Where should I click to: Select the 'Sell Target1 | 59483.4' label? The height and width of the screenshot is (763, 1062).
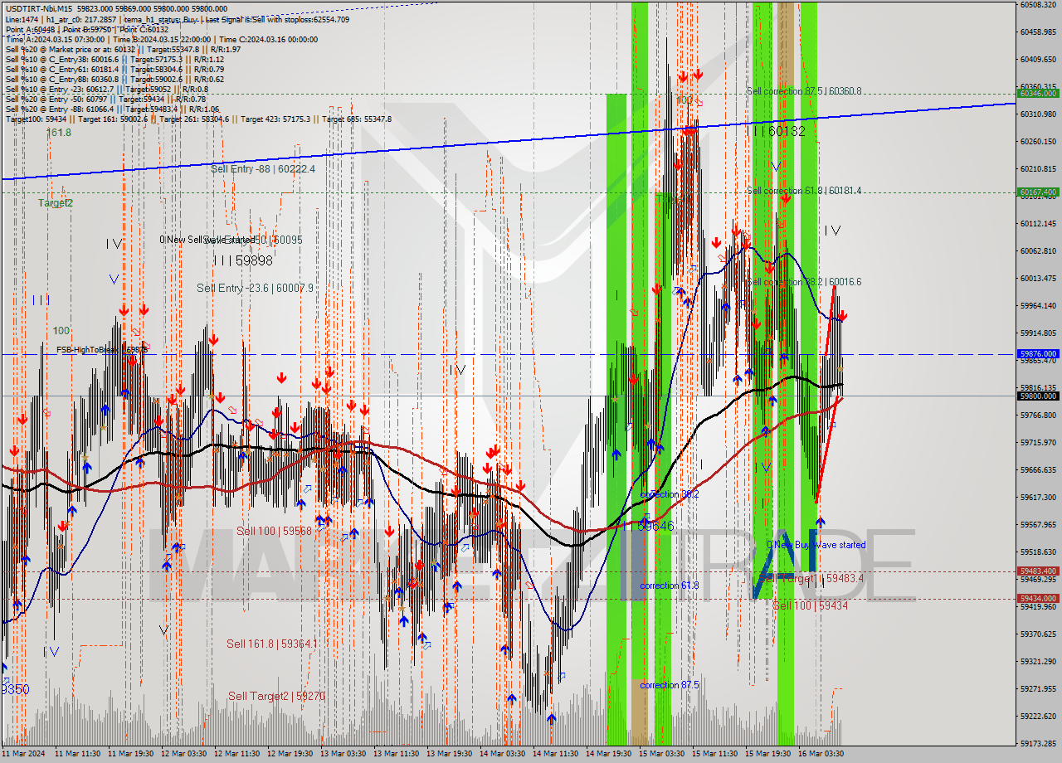tap(811, 578)
